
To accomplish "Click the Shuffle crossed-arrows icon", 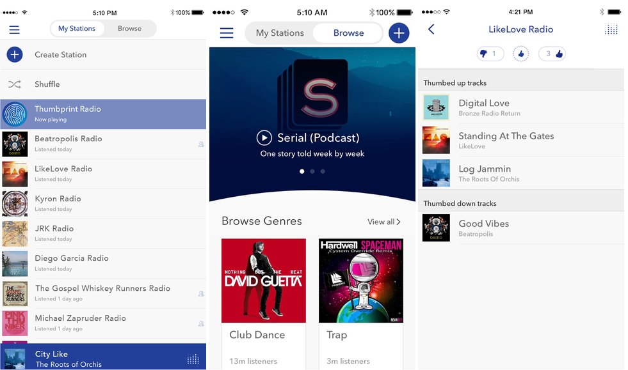I will coord(15,84).
